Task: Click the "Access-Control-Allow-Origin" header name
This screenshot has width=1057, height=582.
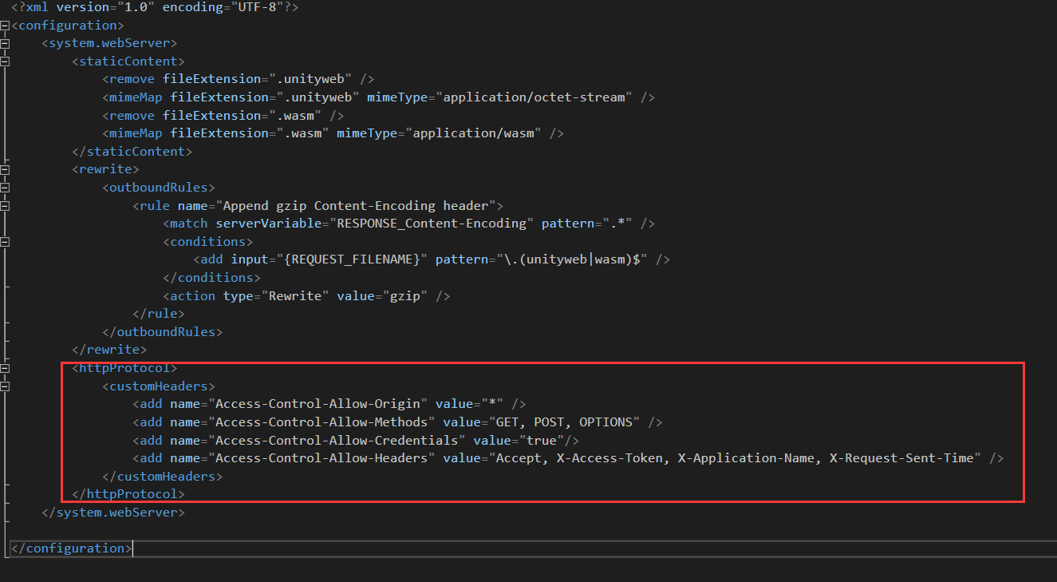Action: tap(318, 404)
